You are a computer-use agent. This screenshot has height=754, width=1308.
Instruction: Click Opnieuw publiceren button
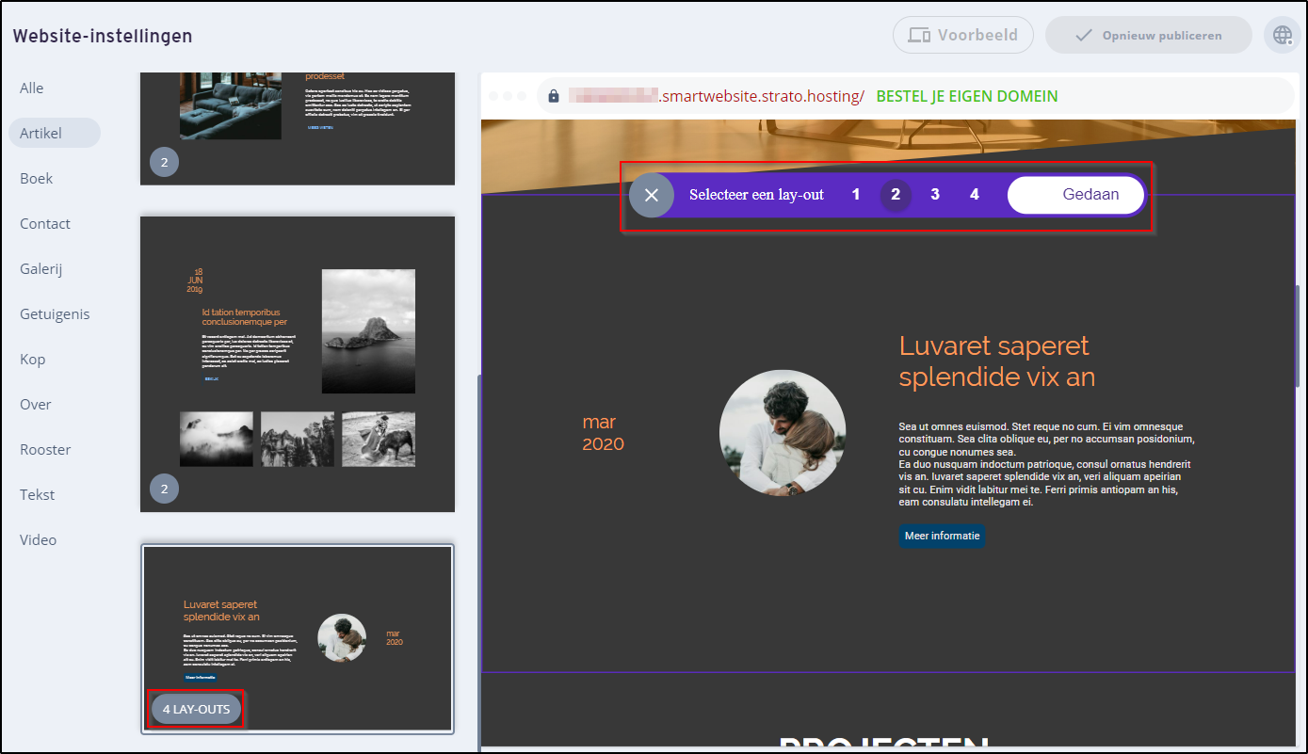tap(1148, 36)
